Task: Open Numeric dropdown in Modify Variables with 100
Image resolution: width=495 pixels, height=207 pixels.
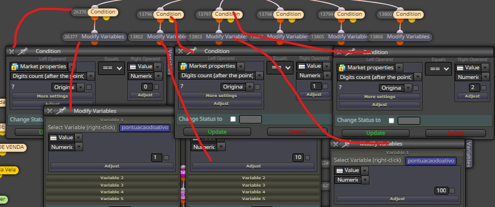Action: [x=365, y=180]
